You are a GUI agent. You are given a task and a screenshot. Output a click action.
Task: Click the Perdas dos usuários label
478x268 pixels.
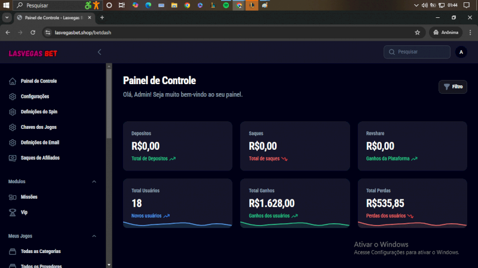pyautogui.click(x=386, y=215)
